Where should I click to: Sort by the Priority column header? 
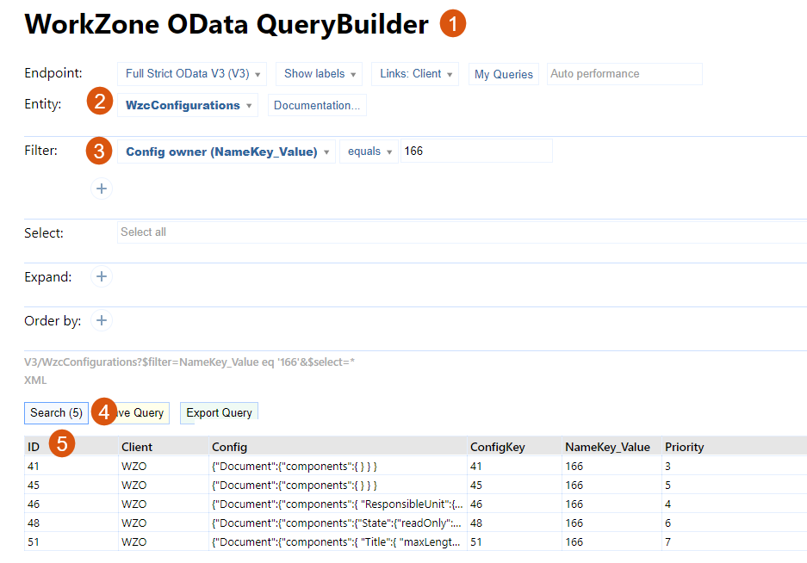click(x=684, y=447)
